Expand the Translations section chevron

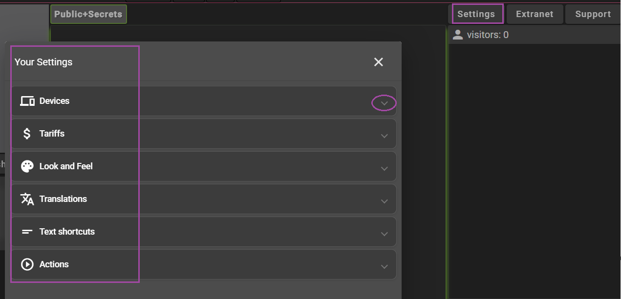385,201
